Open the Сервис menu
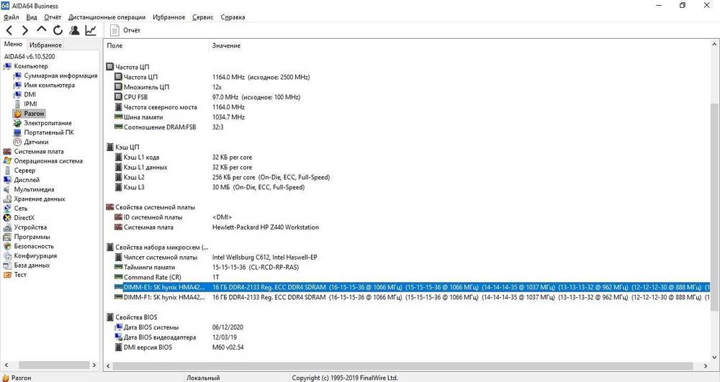The height and width of the screenshot is (382, 720). point(202,17)
